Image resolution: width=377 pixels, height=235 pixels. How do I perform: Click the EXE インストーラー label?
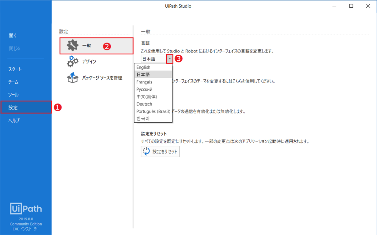(26, 229)
